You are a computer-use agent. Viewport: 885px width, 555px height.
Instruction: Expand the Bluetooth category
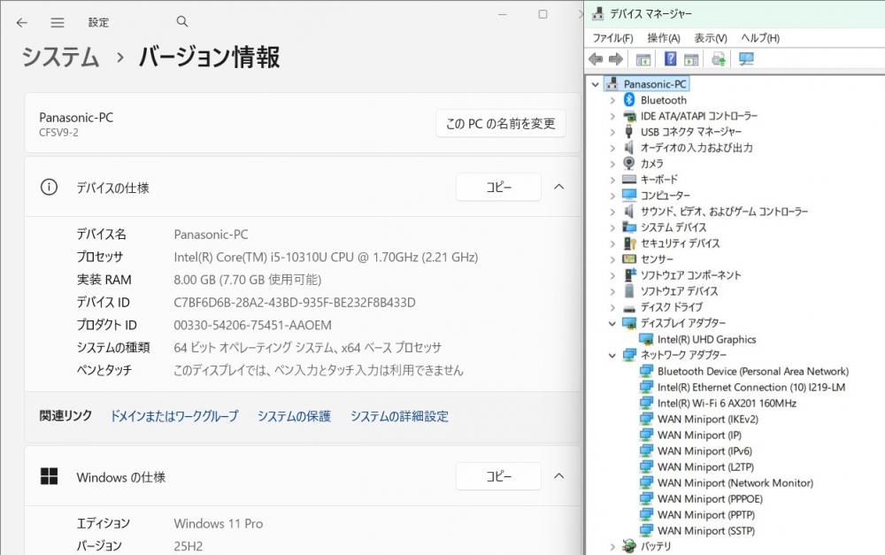612,100
